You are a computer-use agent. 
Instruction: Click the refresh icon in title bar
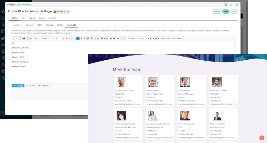pos(226,5)
